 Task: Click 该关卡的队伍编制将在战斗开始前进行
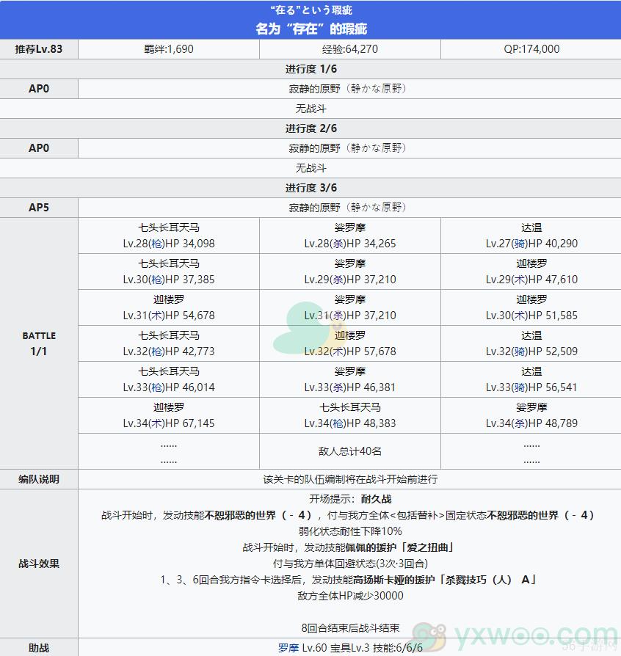[350, 479]
